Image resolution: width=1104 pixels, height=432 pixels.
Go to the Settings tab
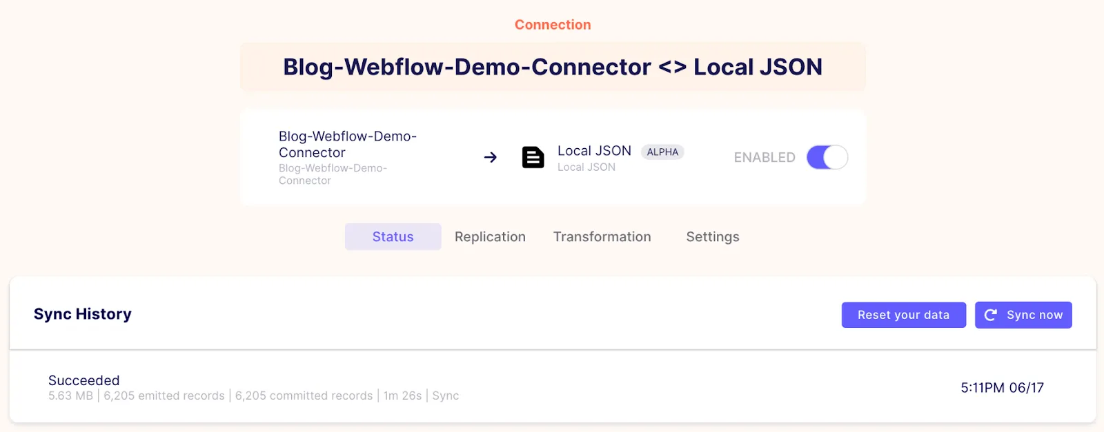coord(713,236)
